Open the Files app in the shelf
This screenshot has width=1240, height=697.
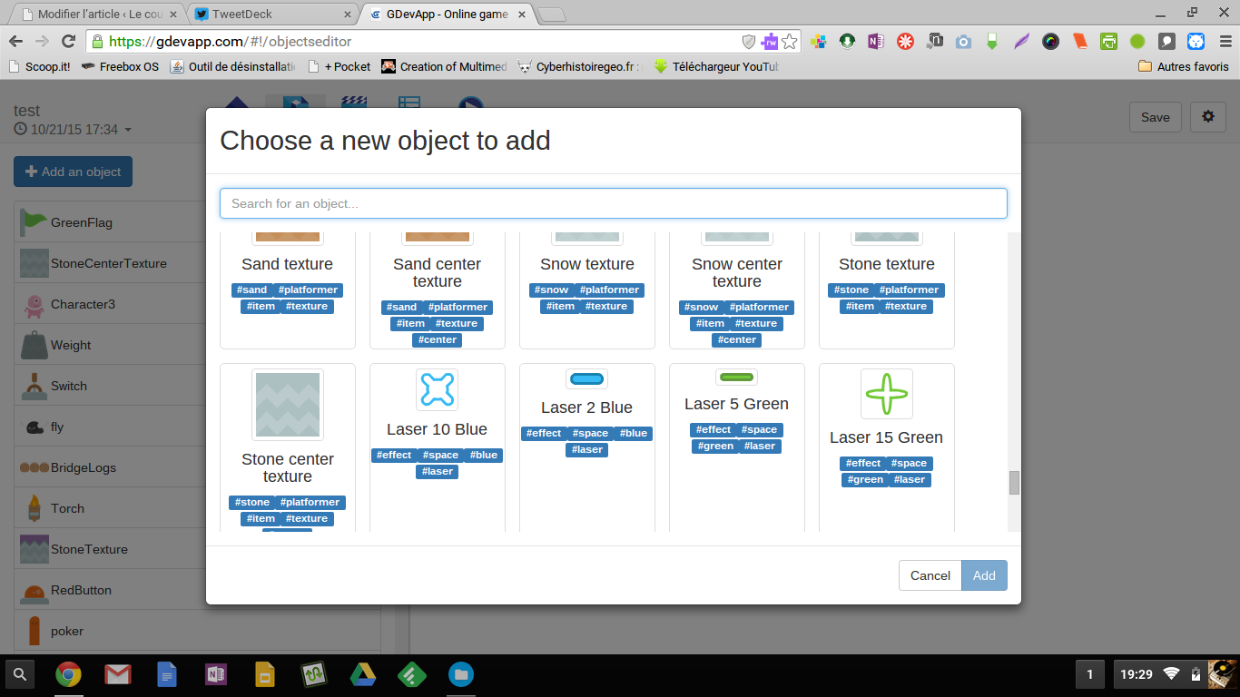461,674
